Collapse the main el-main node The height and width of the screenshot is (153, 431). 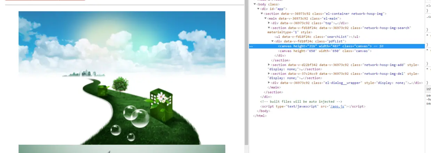[x=266, y=18]
